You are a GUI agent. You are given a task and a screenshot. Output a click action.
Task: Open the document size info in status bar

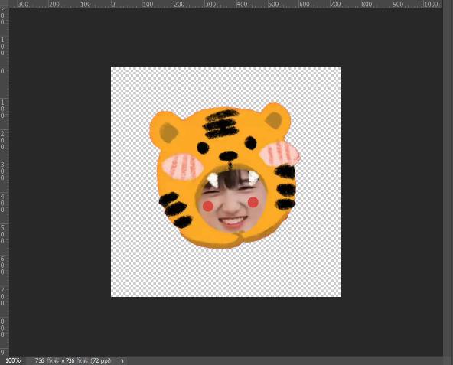point(73,360)
